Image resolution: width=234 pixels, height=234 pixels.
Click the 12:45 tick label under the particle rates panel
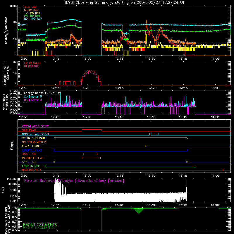click(55, 88)
